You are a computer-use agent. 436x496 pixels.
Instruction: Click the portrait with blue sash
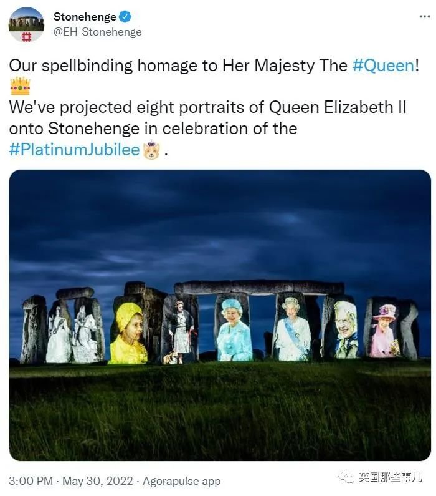(x=292, y=328)
